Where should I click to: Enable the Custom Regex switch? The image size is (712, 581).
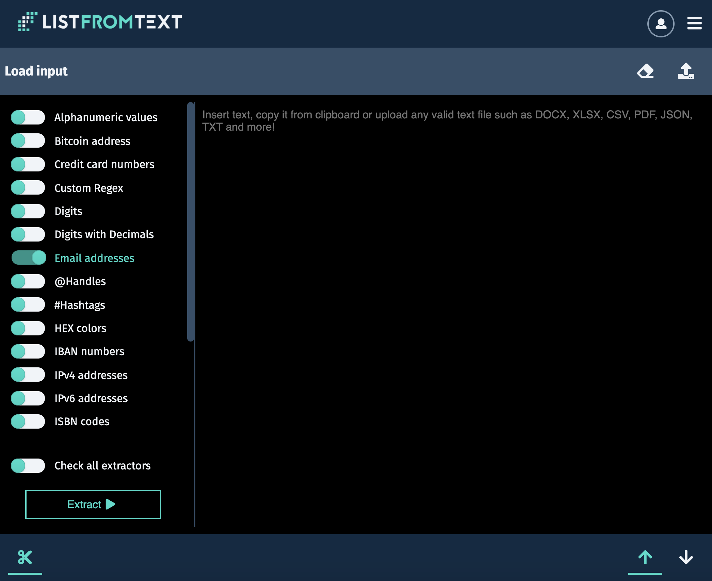point(28,187)
